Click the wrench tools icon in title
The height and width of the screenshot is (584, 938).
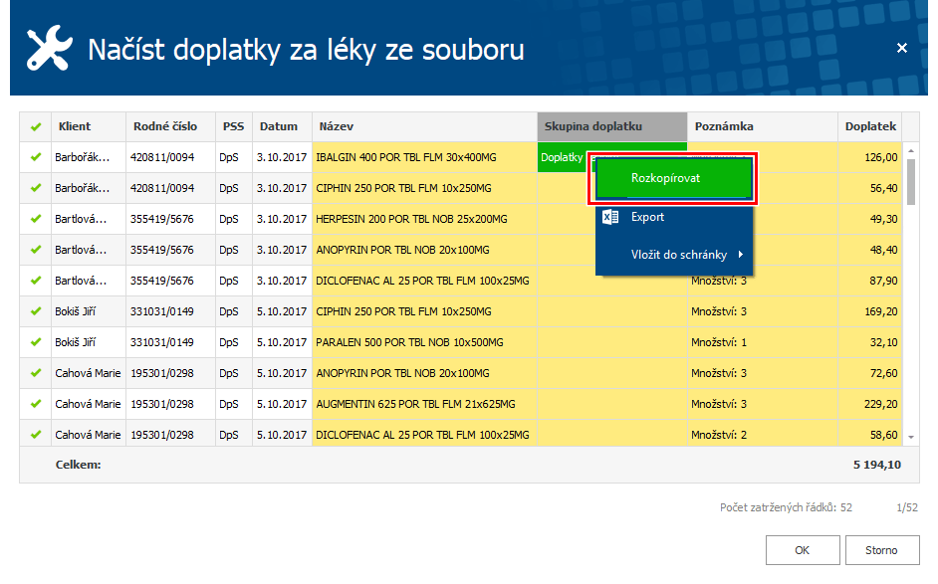coord(49,48)
